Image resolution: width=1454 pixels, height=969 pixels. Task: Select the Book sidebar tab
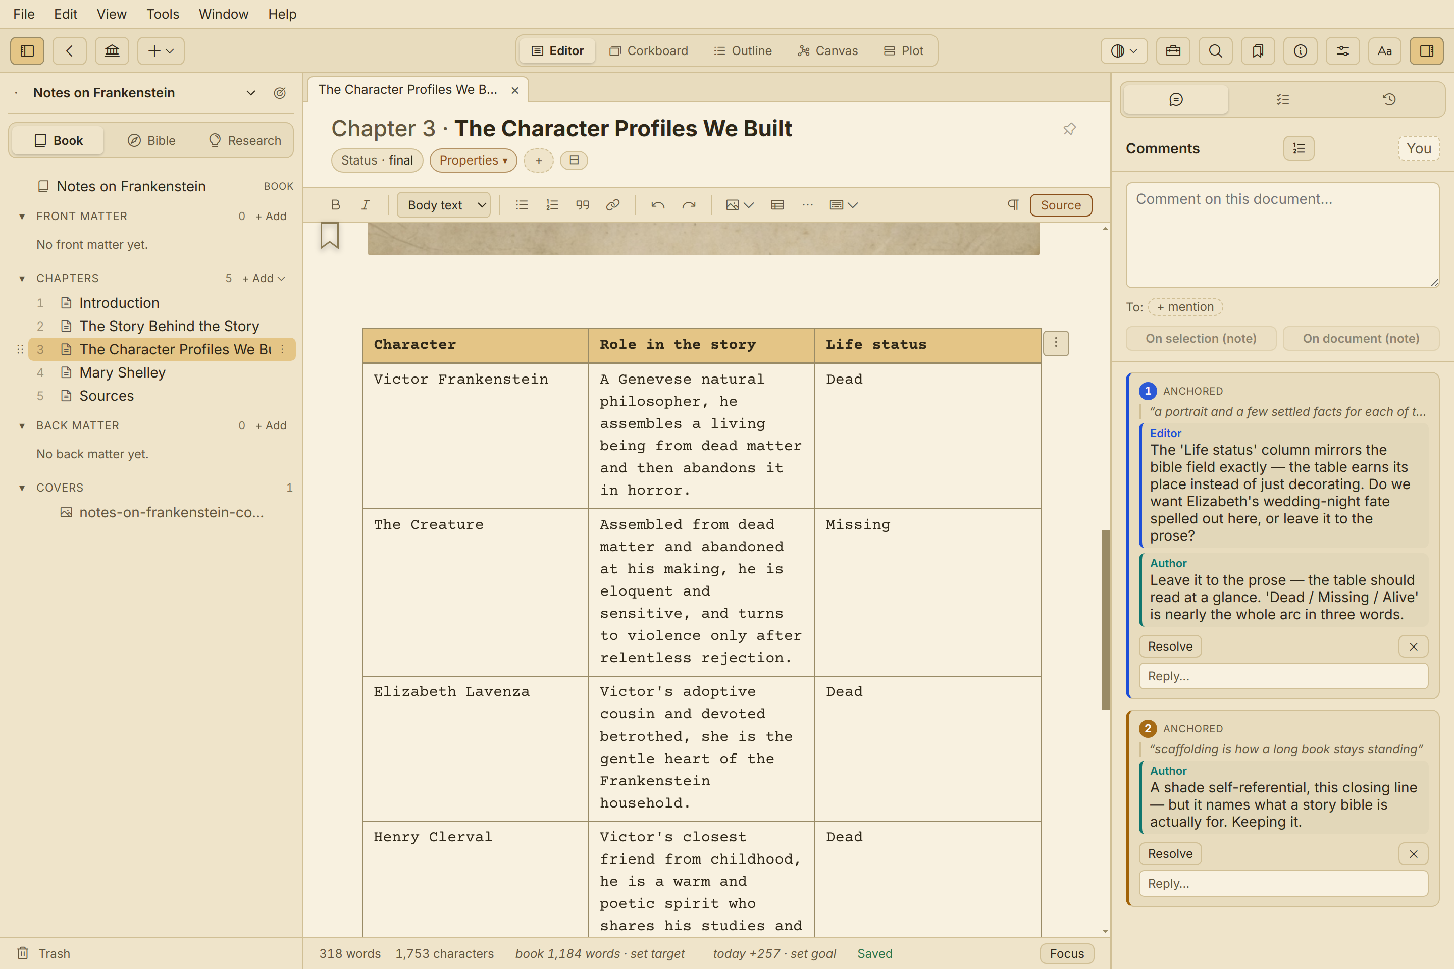point(58,140)
